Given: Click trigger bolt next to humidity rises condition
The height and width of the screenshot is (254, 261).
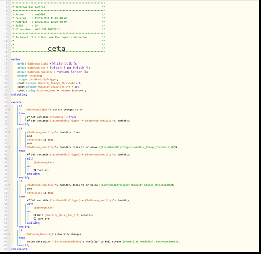Looking at the screenshot, I should coord(9,132).
